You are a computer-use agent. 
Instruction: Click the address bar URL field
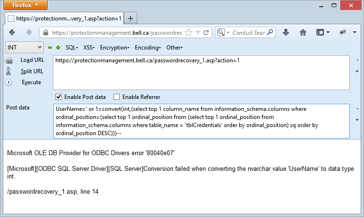117,33
